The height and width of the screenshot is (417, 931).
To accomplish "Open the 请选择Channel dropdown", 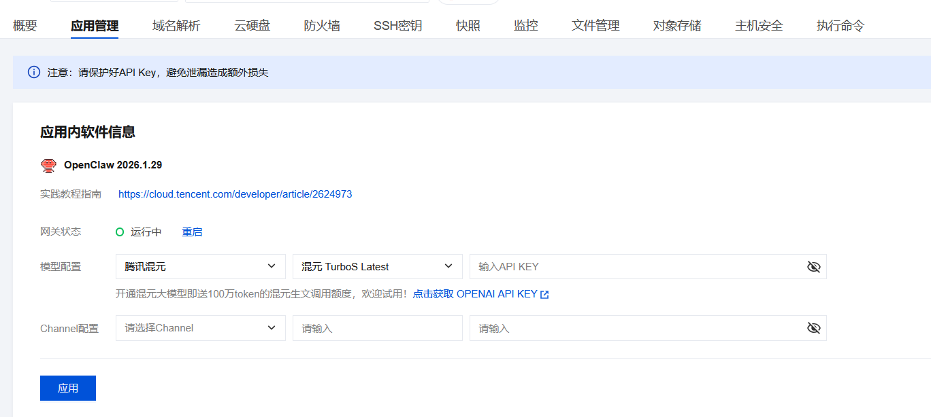I will 201,327.
